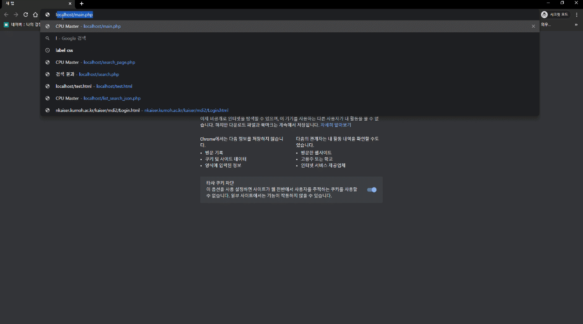Click the browser back arrow
The width and height of the screenshot is (583, 324).
(6, 15)
